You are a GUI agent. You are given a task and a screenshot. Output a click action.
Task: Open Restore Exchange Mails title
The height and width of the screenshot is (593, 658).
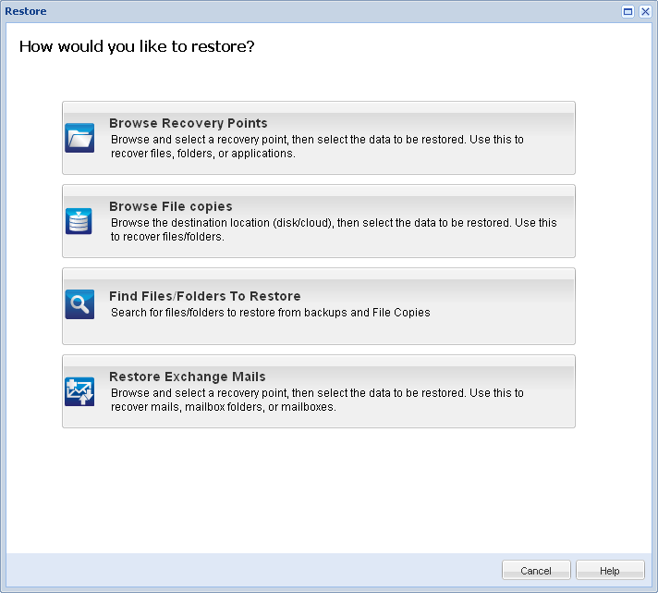click(x=188, y=377)
